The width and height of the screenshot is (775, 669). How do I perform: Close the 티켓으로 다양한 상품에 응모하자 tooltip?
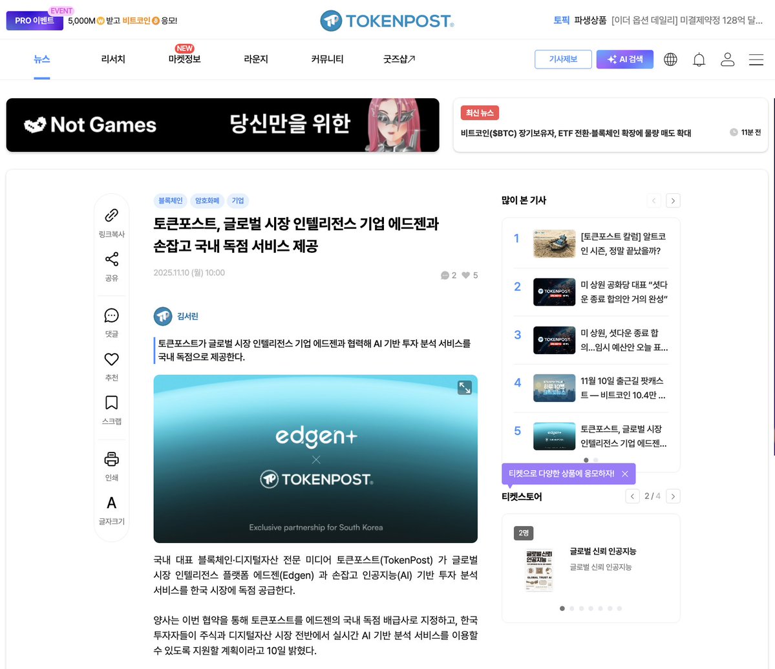click(625, 474)
